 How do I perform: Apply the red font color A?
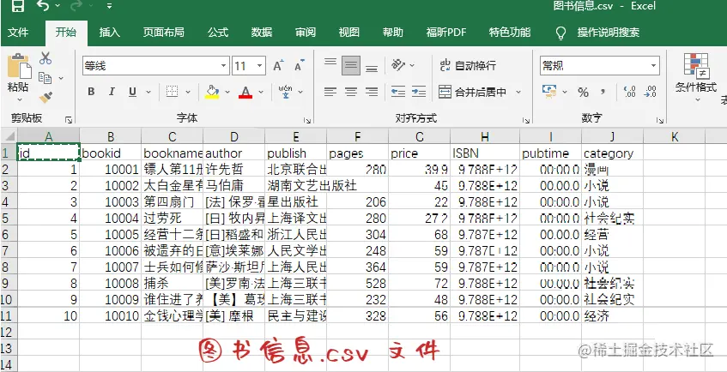[x=245, y=92]
